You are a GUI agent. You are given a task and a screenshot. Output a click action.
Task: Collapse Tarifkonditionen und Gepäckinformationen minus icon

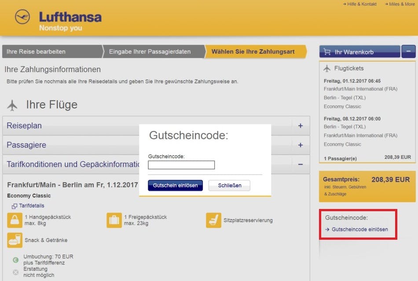tap(301, 165)
